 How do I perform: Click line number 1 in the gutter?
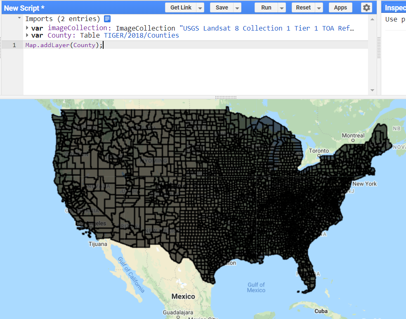14,45
